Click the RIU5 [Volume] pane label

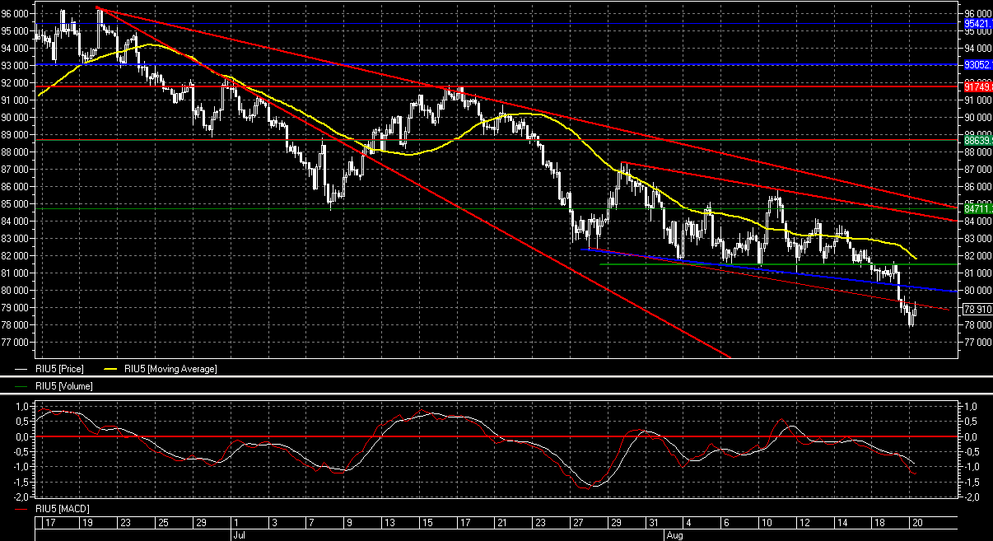(x=63, y=385)
